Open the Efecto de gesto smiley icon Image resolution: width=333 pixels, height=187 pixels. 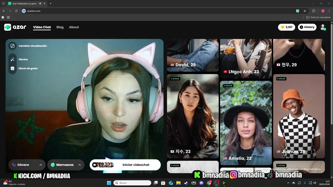pos(12,68)
